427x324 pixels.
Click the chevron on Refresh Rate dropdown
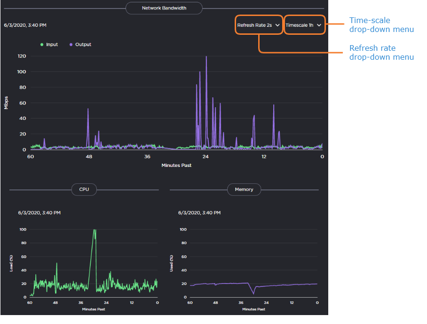pos(277,25)
